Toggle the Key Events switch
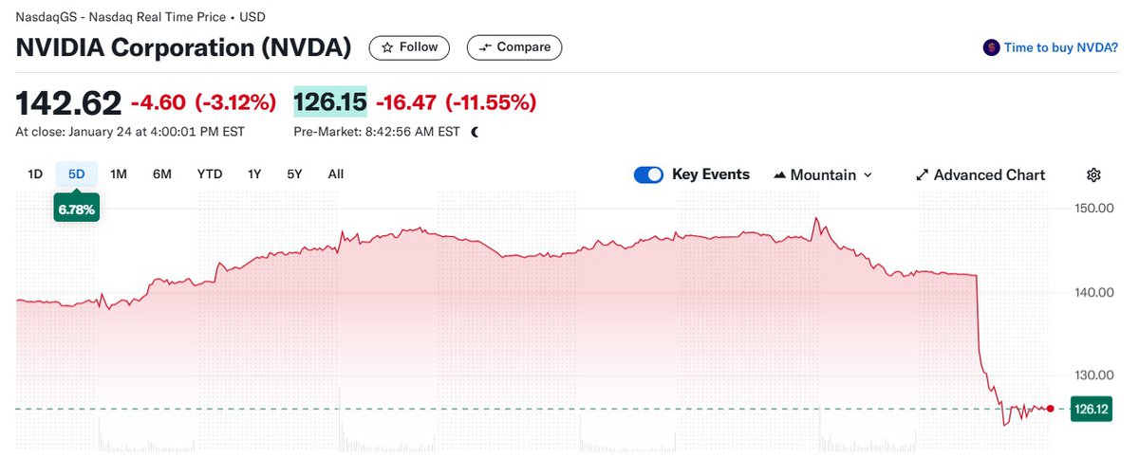1139x457 pixels. (x=648, y=174)
